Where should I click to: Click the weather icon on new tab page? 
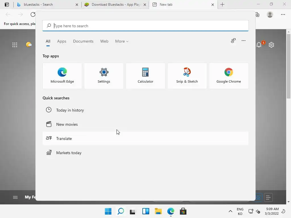29,45
